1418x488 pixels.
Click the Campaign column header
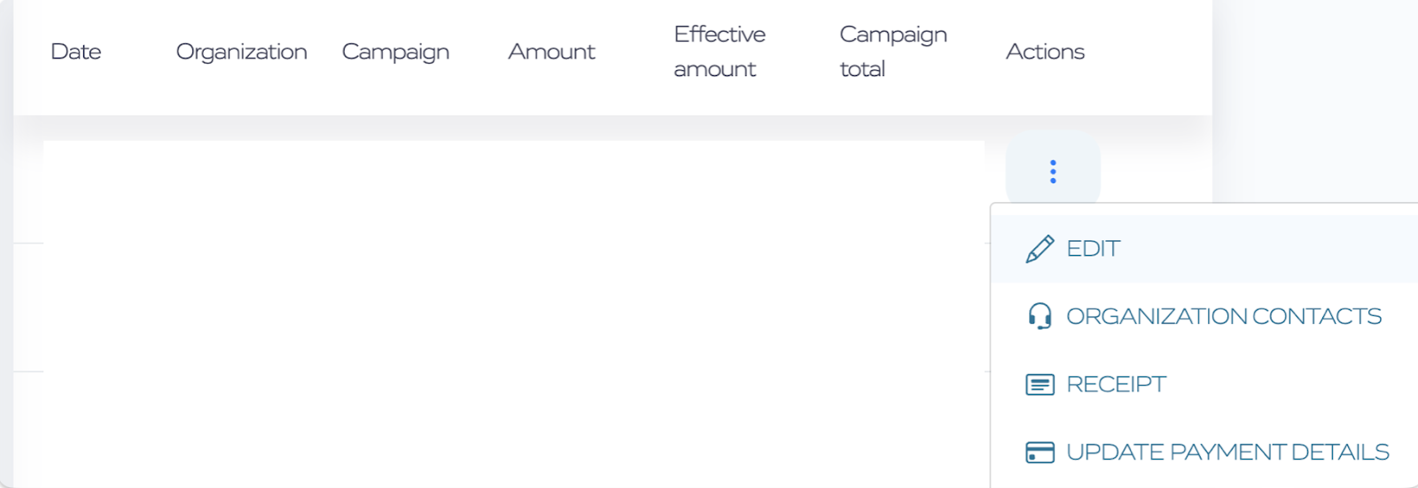[395, 52]
